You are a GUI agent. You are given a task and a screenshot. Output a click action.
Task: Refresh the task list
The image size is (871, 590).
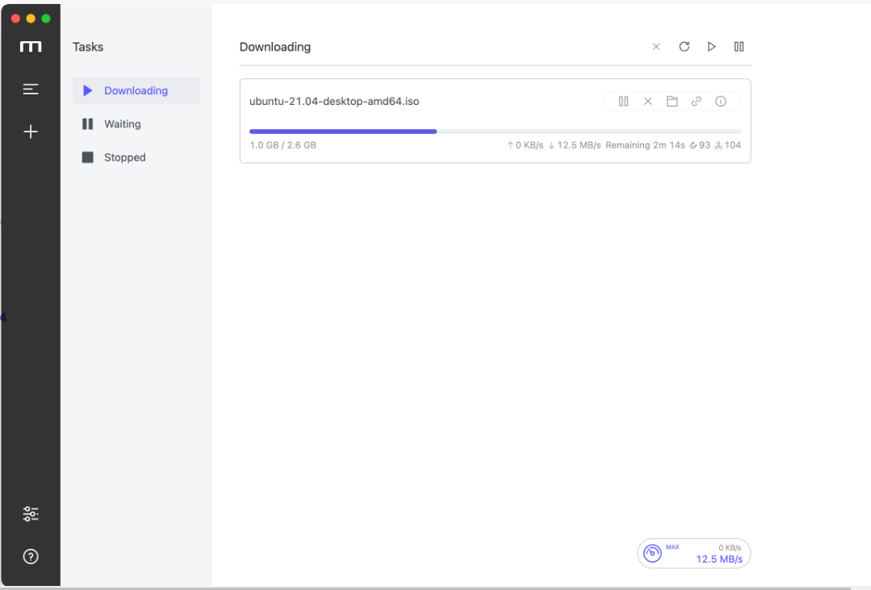[684, 47]
